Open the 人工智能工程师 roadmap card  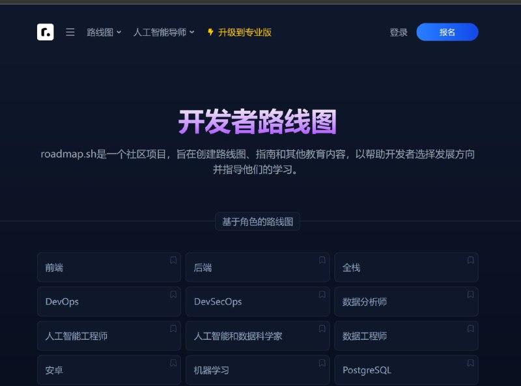109,335
